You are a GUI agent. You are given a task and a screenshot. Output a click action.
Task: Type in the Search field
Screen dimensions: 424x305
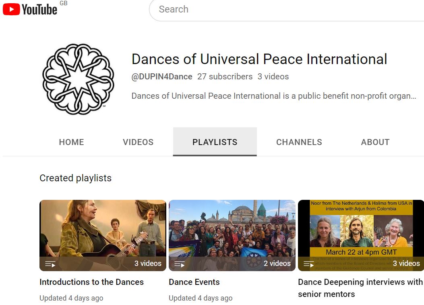[x=282, y=10]
